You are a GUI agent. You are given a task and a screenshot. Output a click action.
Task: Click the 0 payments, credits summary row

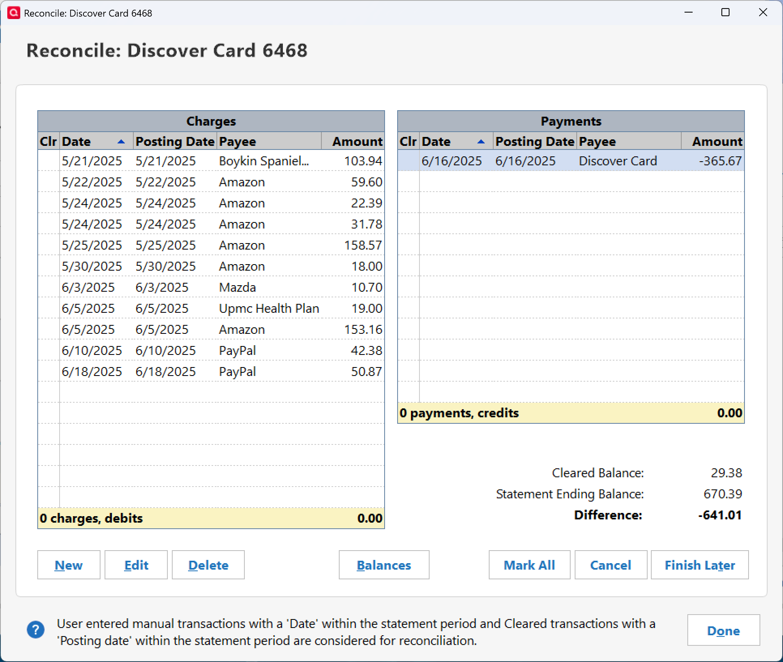(571, 413)
